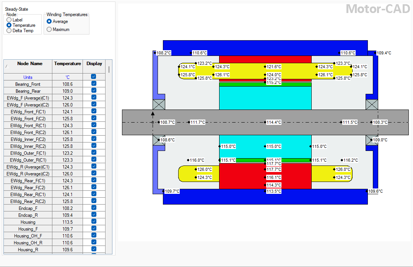This screenshot has width=413, height=267.
Task: Click the 108.7°C shaft front node
Action: coord(167,122)
